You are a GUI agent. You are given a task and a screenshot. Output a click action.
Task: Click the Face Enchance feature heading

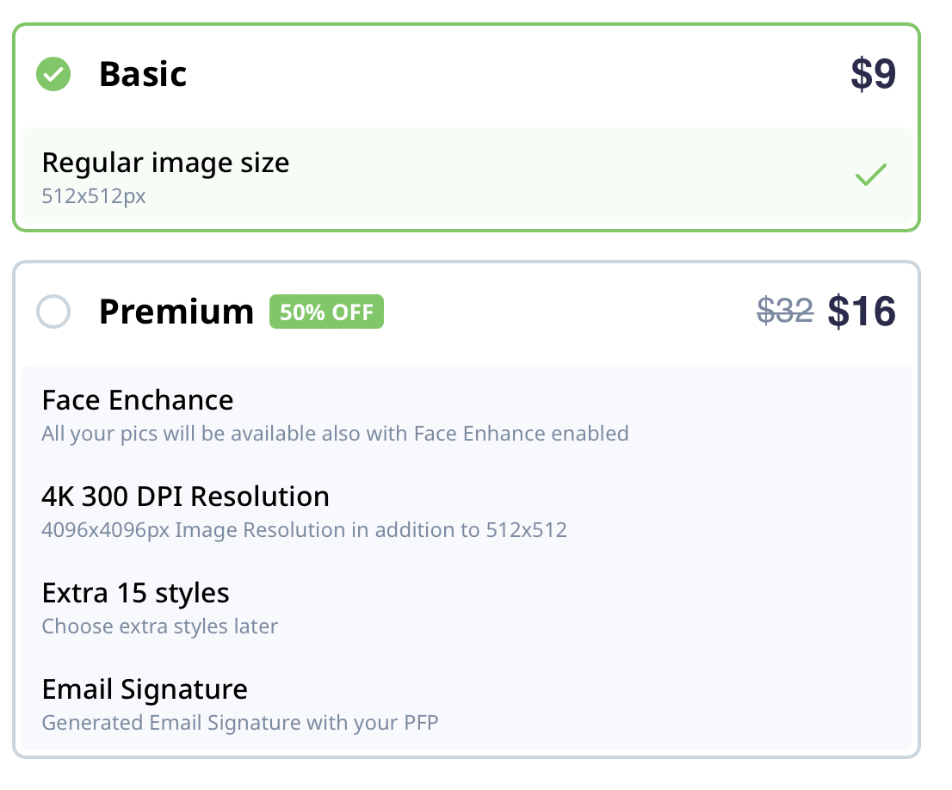tap(138, 400)
